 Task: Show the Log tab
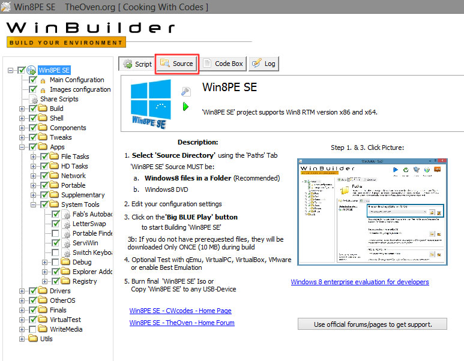(x=264, y=64)
